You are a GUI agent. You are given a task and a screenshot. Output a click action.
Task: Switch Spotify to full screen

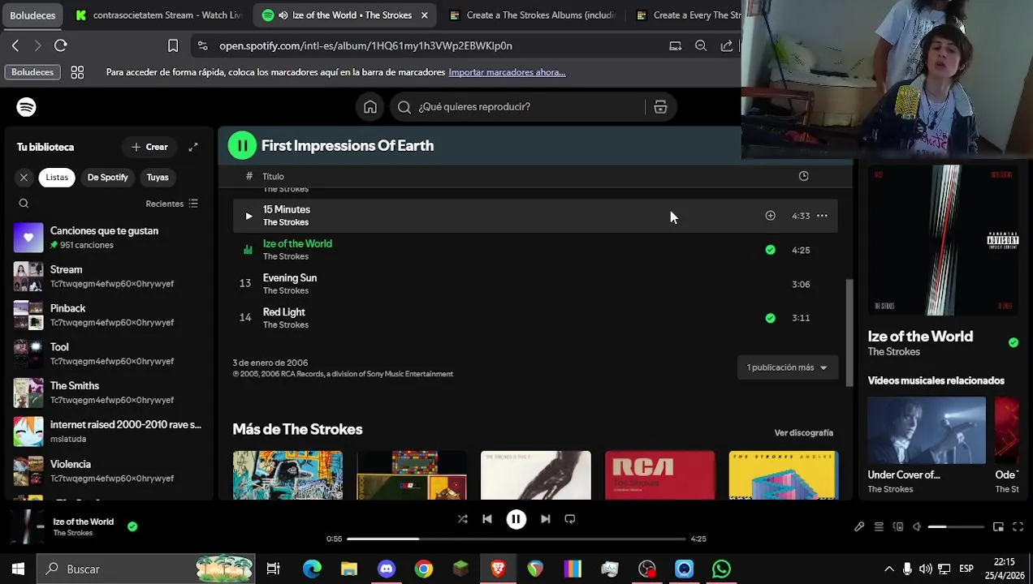click(1018, 527)
